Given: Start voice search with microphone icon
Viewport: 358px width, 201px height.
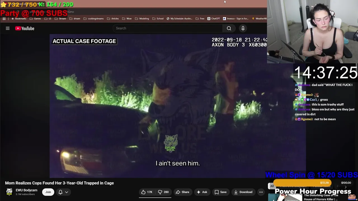Looking at the screenshot, I should pyautogui.click(x=243, y=28).
